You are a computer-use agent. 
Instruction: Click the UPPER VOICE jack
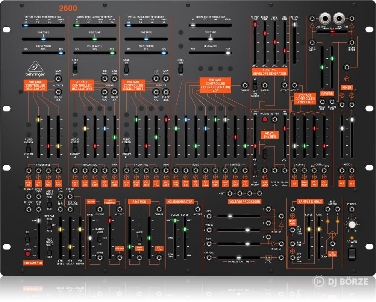[38, 196]
